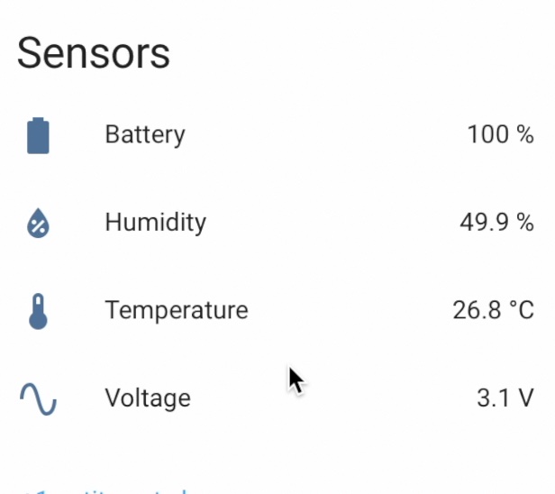Select the Voltage entity label
The width and height of the screenshot is (555, 494).
coord(148,398)
